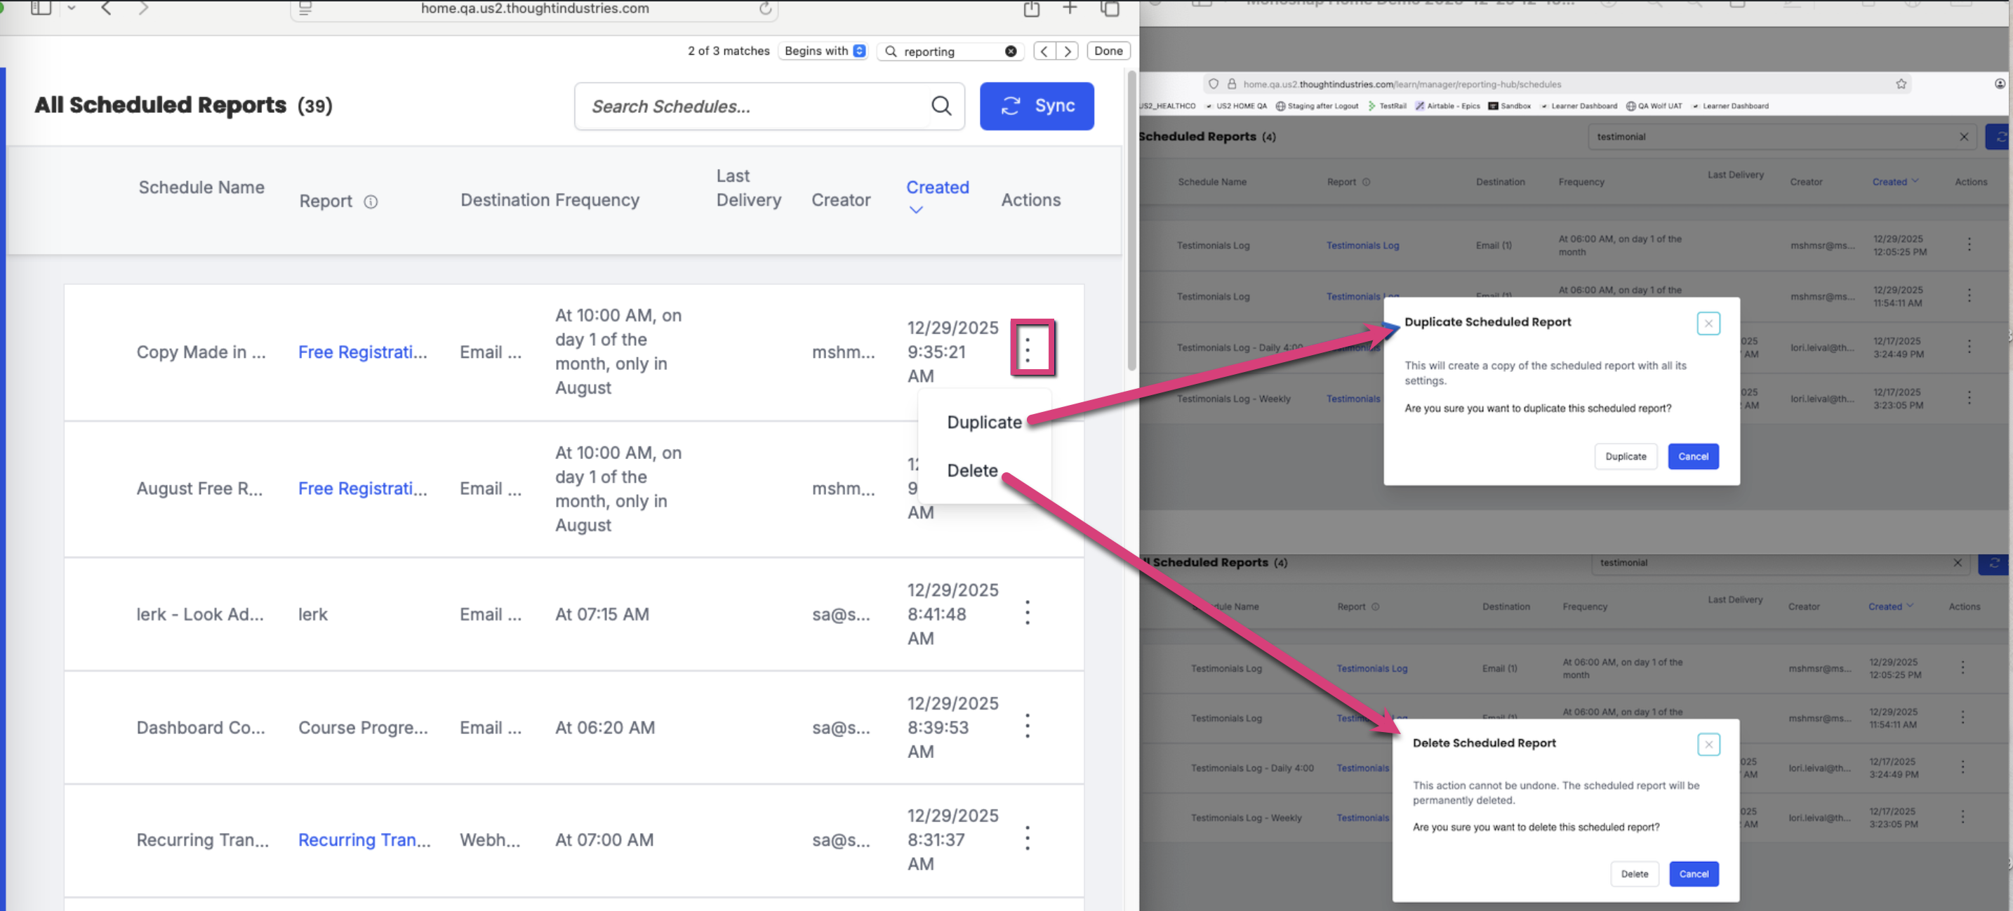Open the Recurring Tran report link
Screen dimensions: 2013x911
coord(364,840)
